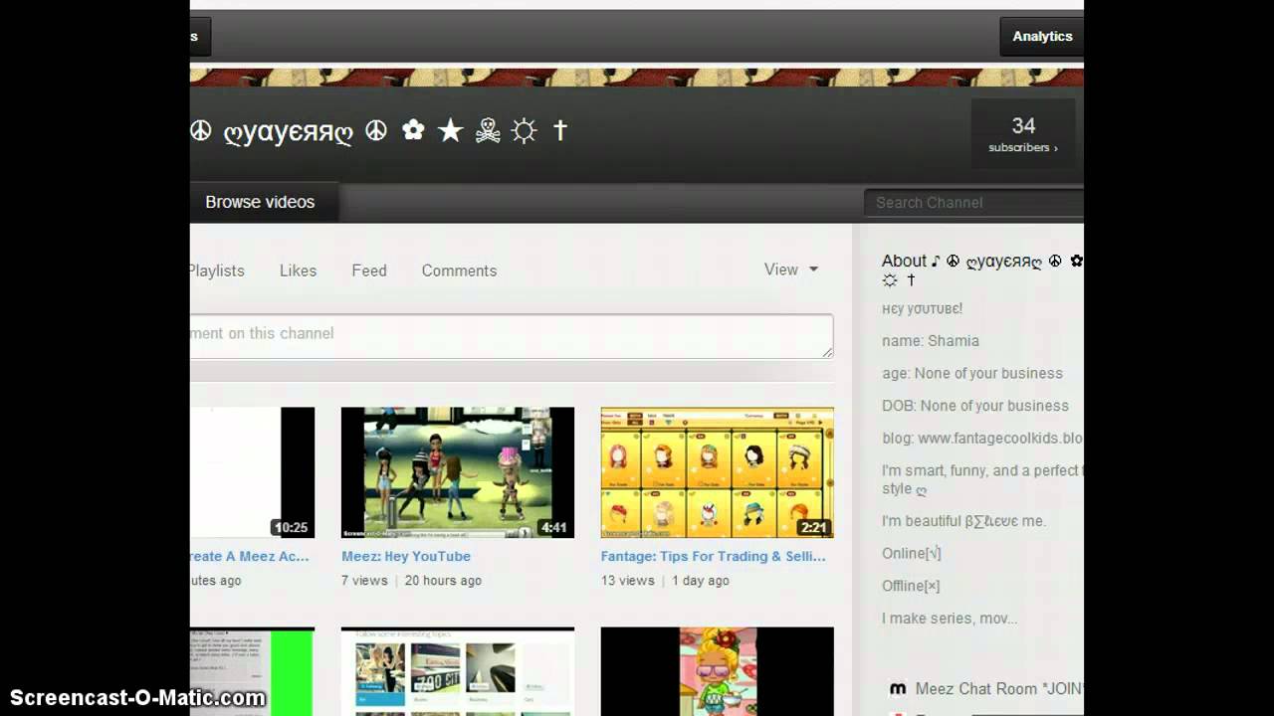Click the Search Channel field
The height and width of the screenshot is (716, 1274).
[973, 203]
